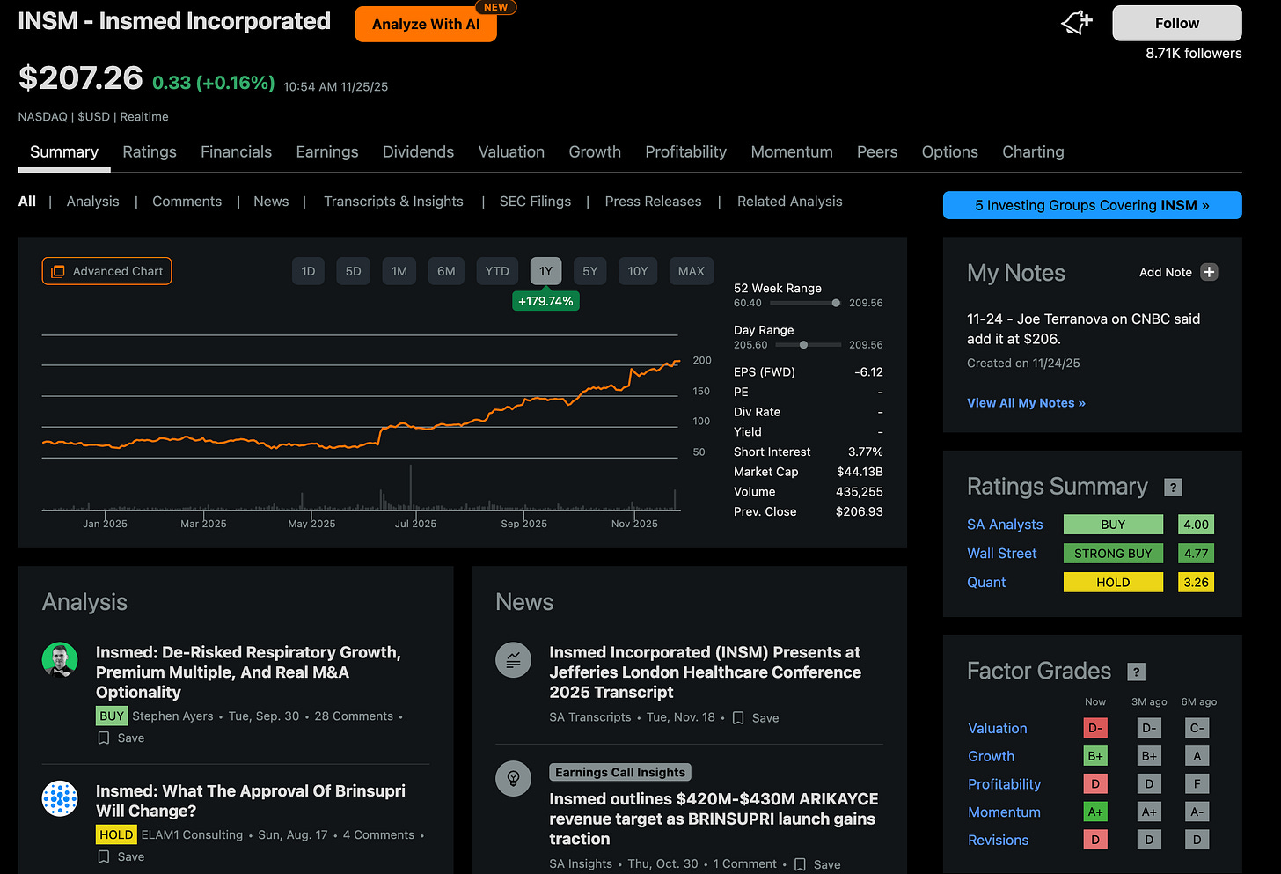Open What The Approval Of Brinsupri article
This screenshot has width=1281, height=874.
(251, 801)
